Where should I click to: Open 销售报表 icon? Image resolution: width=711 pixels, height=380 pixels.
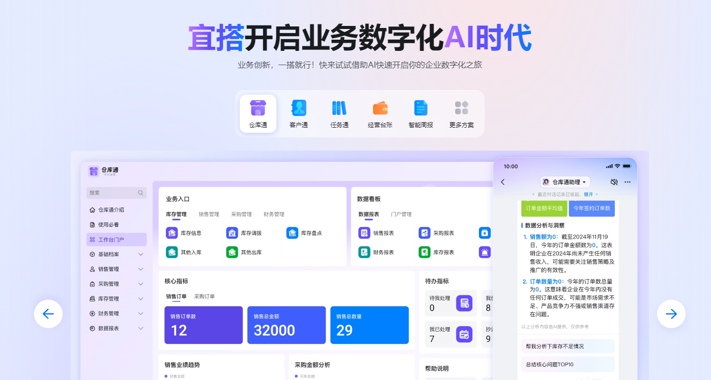point(364,233)
